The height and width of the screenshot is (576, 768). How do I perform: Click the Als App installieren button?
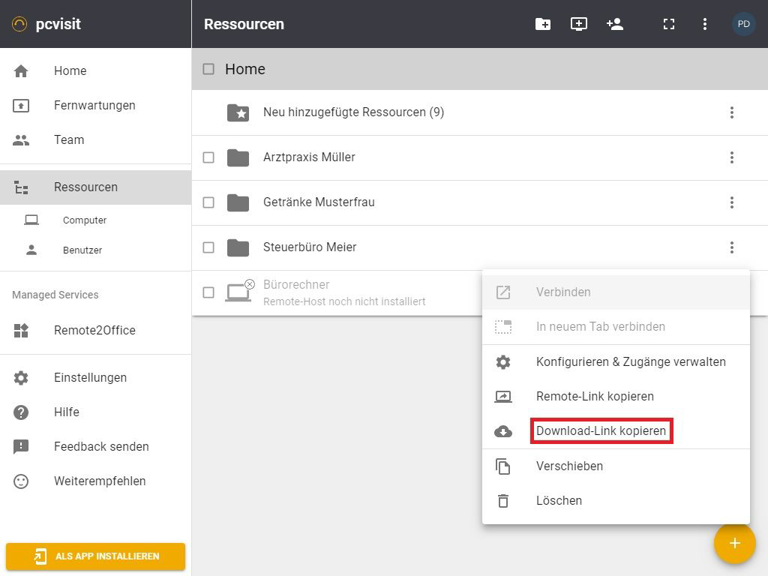click(x=95, y=556)
